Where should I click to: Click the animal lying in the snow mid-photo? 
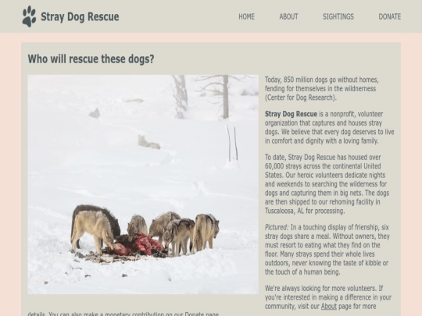click(148, 142)
